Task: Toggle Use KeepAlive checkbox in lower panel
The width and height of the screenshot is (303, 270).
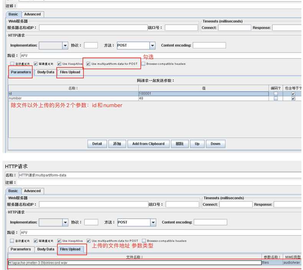Action: (x=59, y=241)
